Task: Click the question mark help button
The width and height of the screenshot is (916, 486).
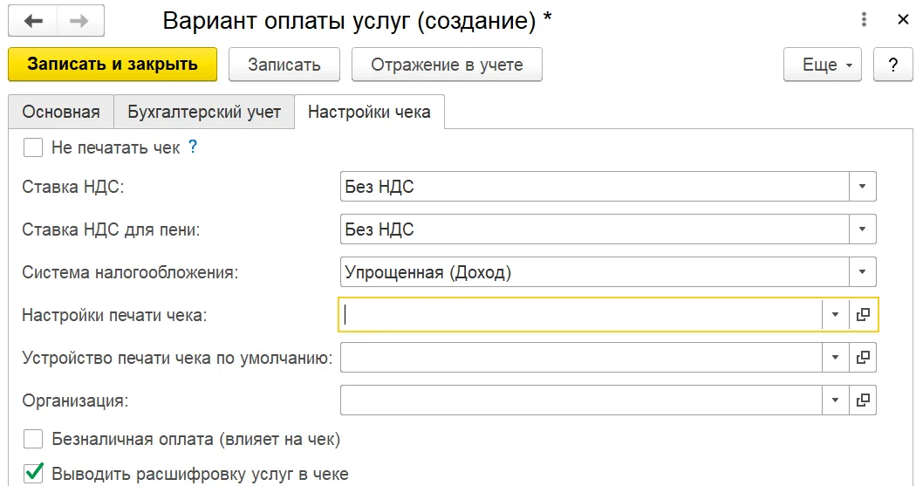Action: (892, 65)
